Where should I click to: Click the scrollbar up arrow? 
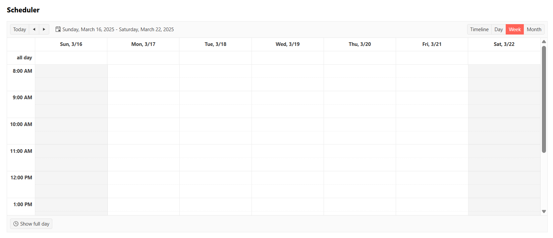[544, 42]
